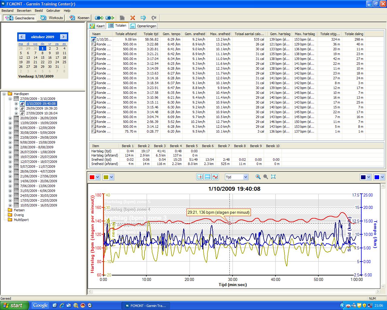
Task: Select the Totalen tab
Action: tap(118, 26)
